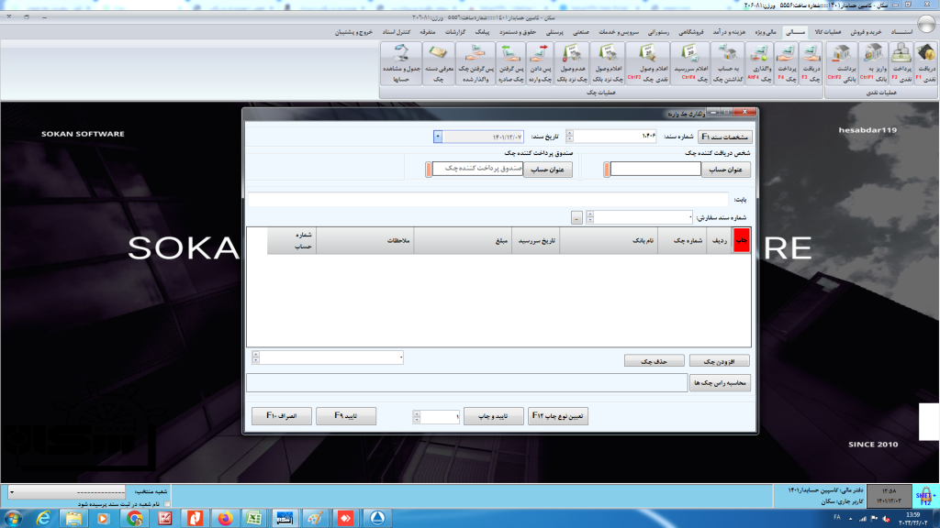Open پس دادن چک وارده icon

[x=540, y=63]
